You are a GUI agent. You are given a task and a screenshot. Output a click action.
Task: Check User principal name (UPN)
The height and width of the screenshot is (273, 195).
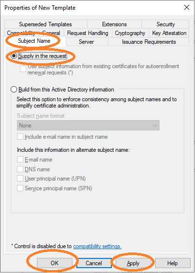pyautogui.click(x=20, y=179)
